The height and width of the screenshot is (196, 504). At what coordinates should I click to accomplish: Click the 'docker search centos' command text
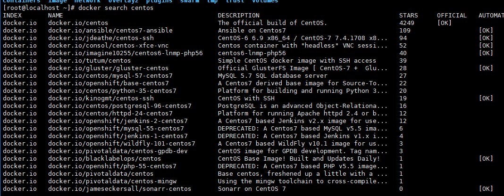tap(116, 8)
